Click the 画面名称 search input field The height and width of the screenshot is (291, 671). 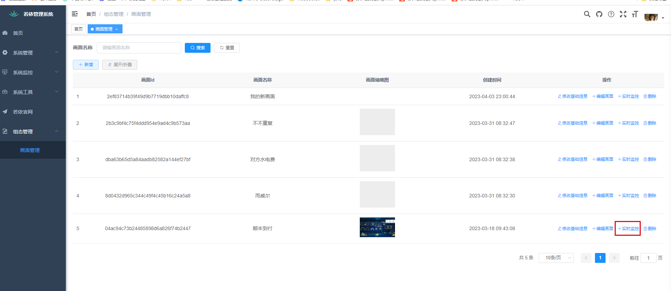pos(139,48)
